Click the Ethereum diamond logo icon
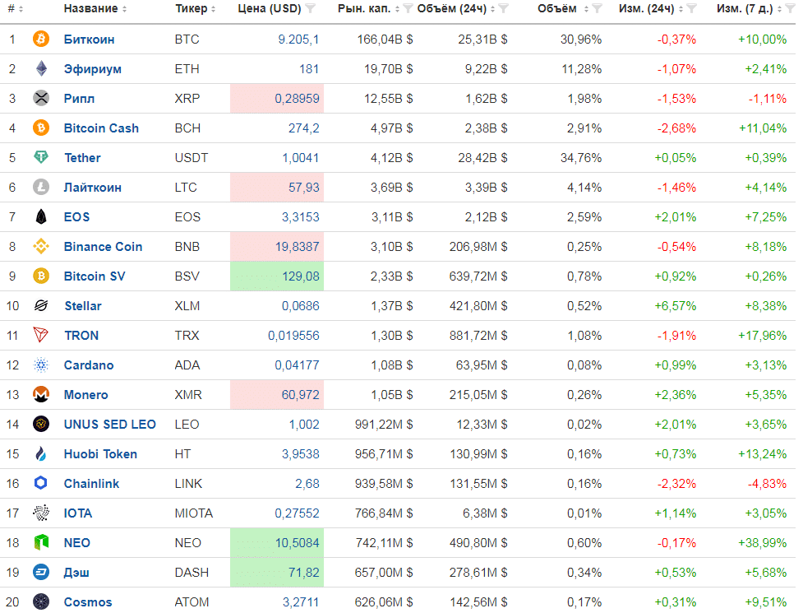Viewport: 803px width, 613px height. (x=41, y=69)
